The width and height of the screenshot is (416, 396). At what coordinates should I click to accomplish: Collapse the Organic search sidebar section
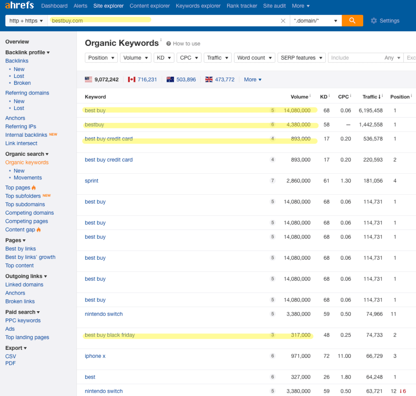(27, 154)
